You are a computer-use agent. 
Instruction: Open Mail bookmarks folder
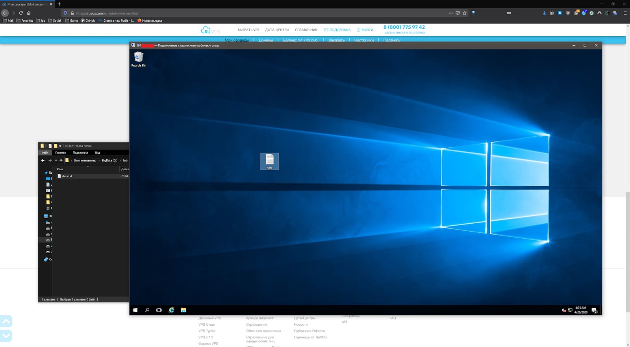8,20
